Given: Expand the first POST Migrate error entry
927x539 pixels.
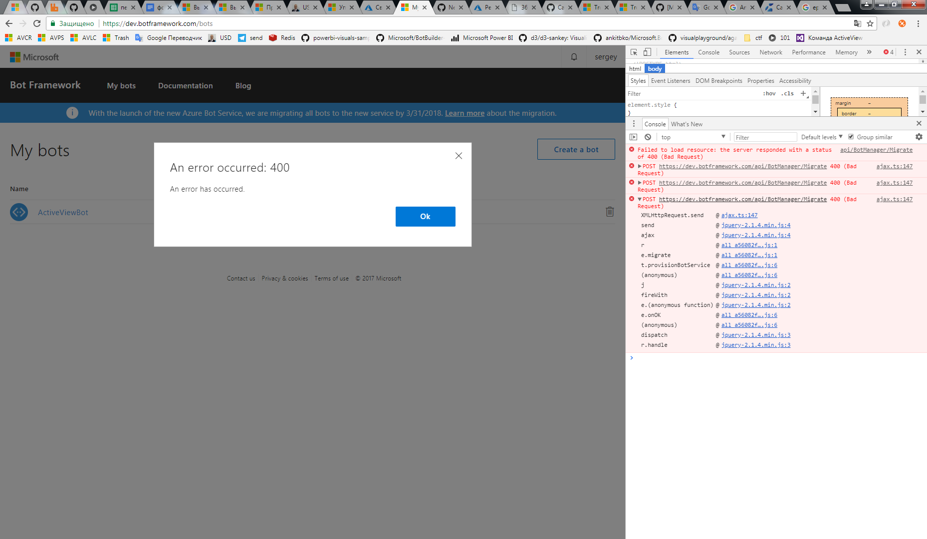Looking at the screenshot, I should (x=640, y=166).
